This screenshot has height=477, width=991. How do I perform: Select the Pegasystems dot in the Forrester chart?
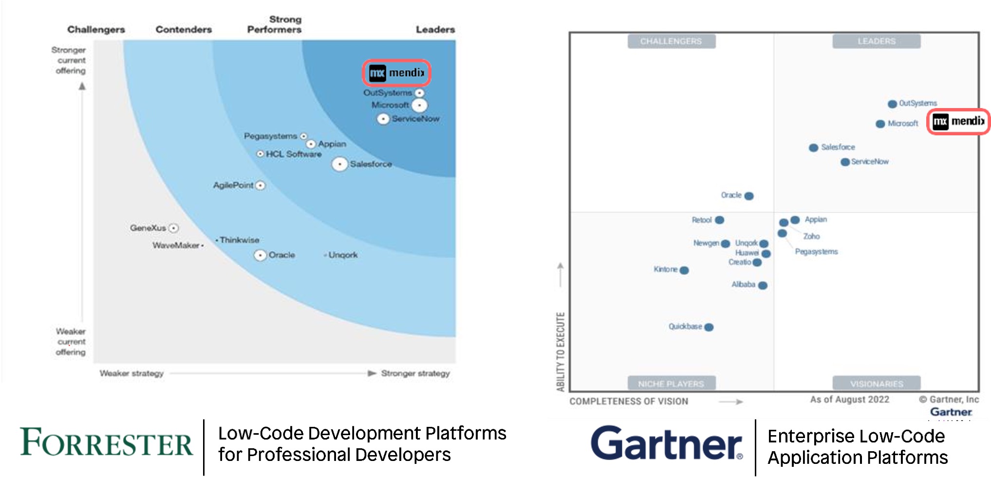303,136
